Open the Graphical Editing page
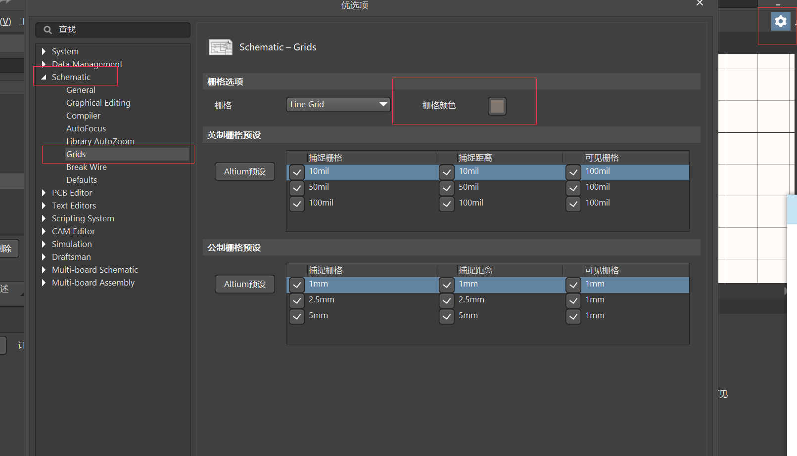 [x=98, y=103]
